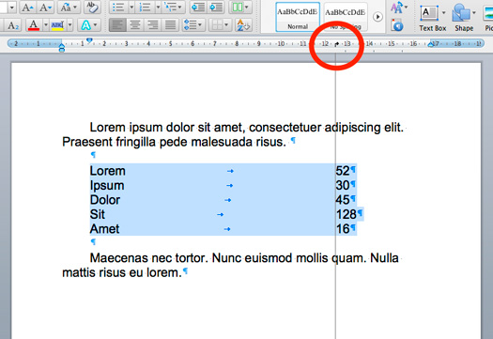Open the Styles pane icon
Screen dimensions: 493x339
point(396,25)
